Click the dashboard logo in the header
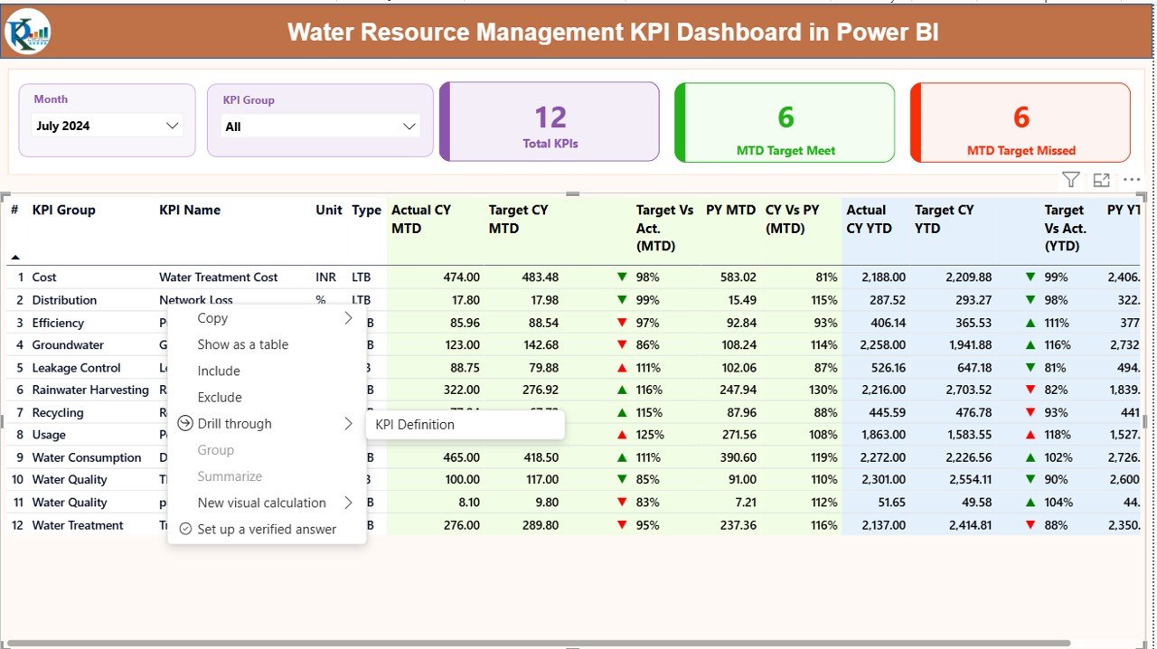Viewport: 1157px width, 649px height. [x=28, y=32]
